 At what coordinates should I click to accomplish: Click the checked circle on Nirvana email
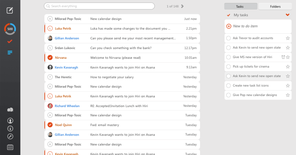coord(50,57)
